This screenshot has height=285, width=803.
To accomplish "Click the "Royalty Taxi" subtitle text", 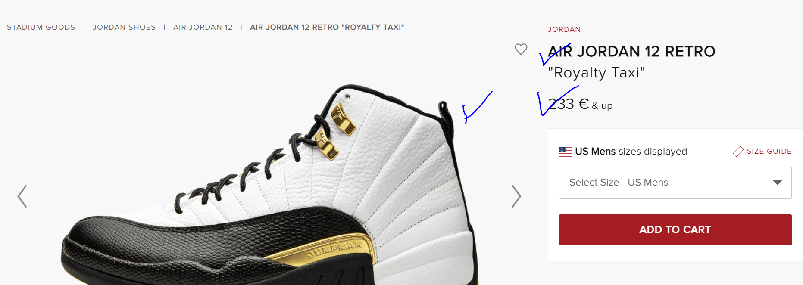I will pos(597,73).
